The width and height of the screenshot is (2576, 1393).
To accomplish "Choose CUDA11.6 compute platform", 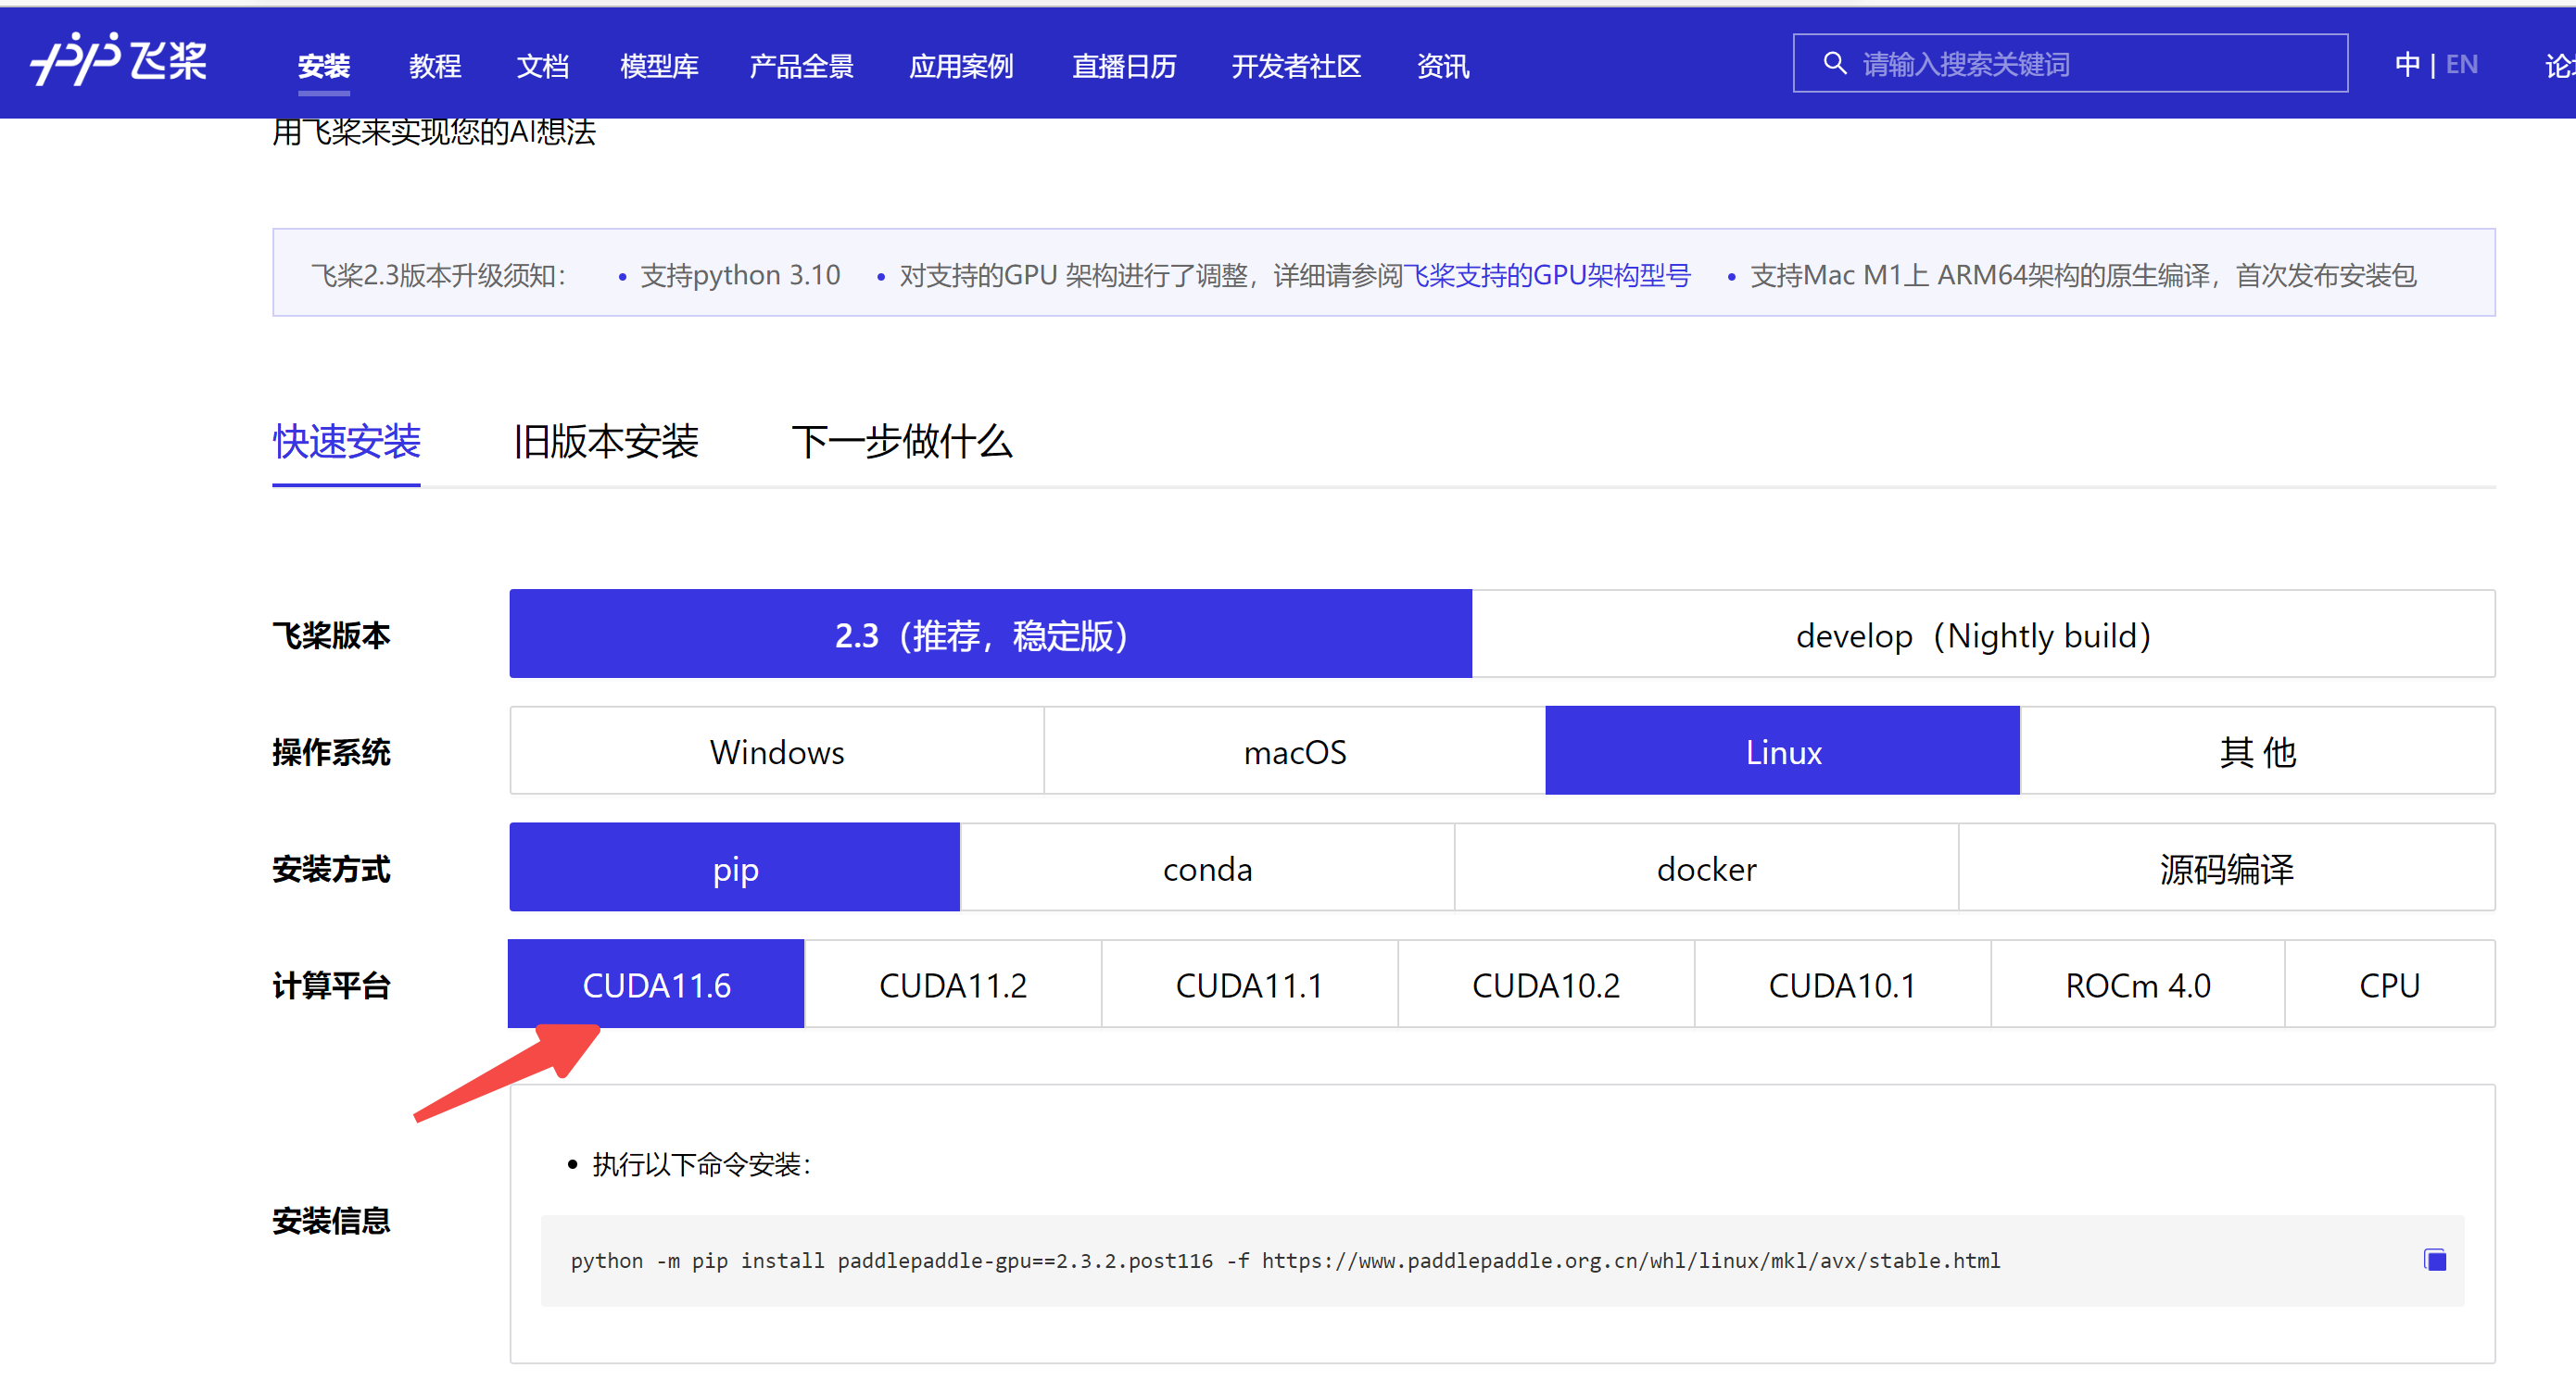I will pos(656,985).
